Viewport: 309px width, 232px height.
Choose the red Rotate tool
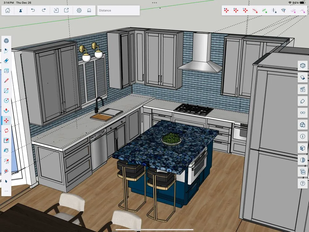[x=6, y=131]
